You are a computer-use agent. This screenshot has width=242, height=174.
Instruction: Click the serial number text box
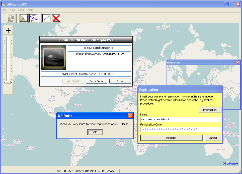click(100, 61)
